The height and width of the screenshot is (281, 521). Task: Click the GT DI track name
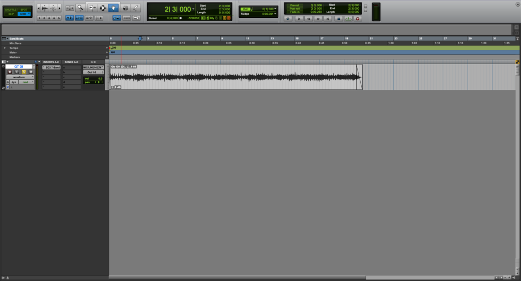19,67
